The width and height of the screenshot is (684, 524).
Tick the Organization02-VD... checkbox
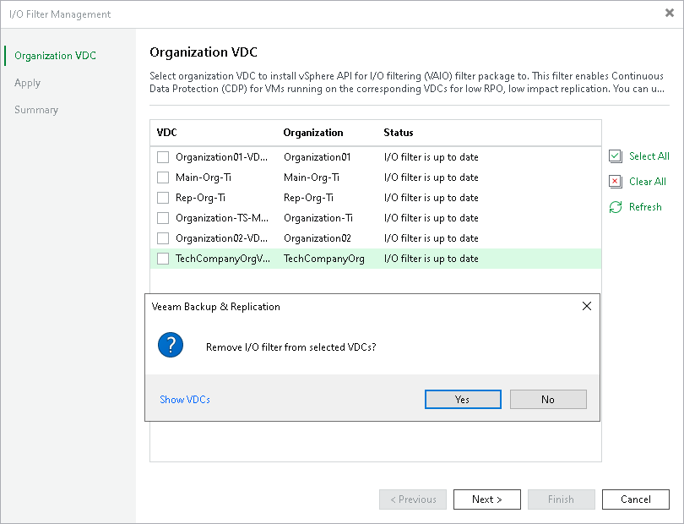(x=163, y=238)
